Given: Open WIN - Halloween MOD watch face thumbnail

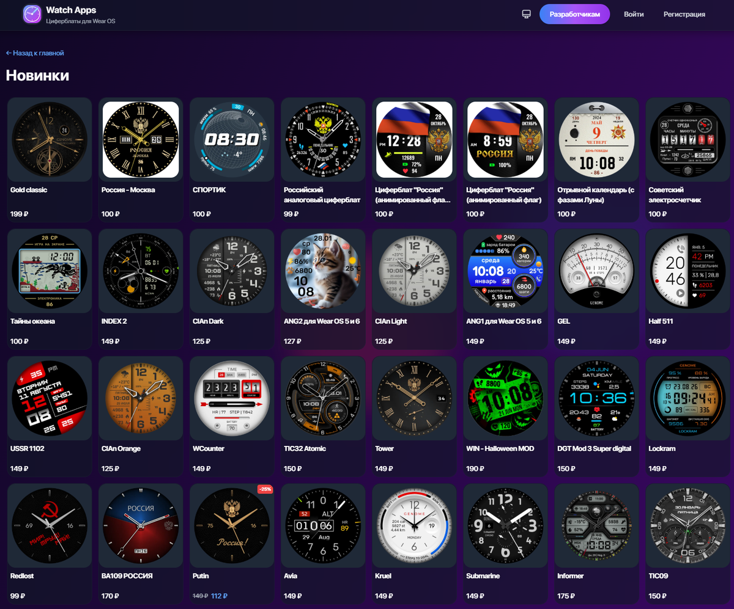Looking at the screenshot, I should 506,398.
